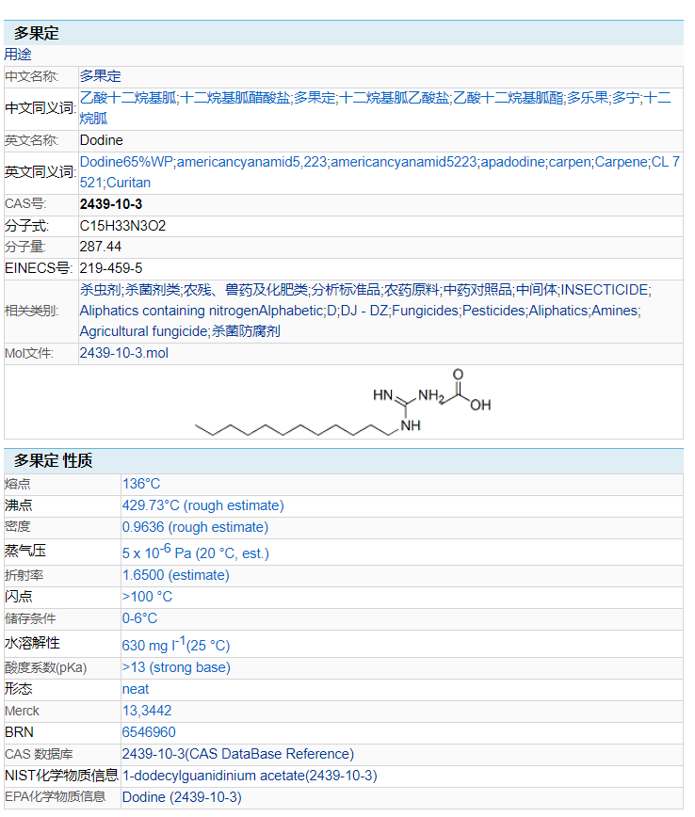Open NIST 1-dodecylguanidinium acetate link
The image size is (695, 817).
[250, 776]
